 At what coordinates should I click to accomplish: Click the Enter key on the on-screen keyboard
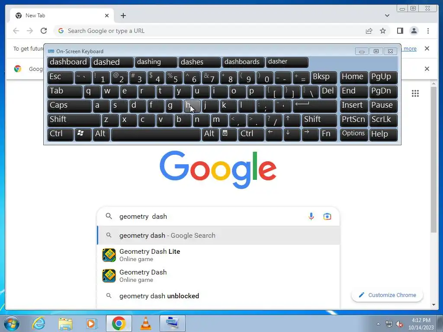click(315, 106)
